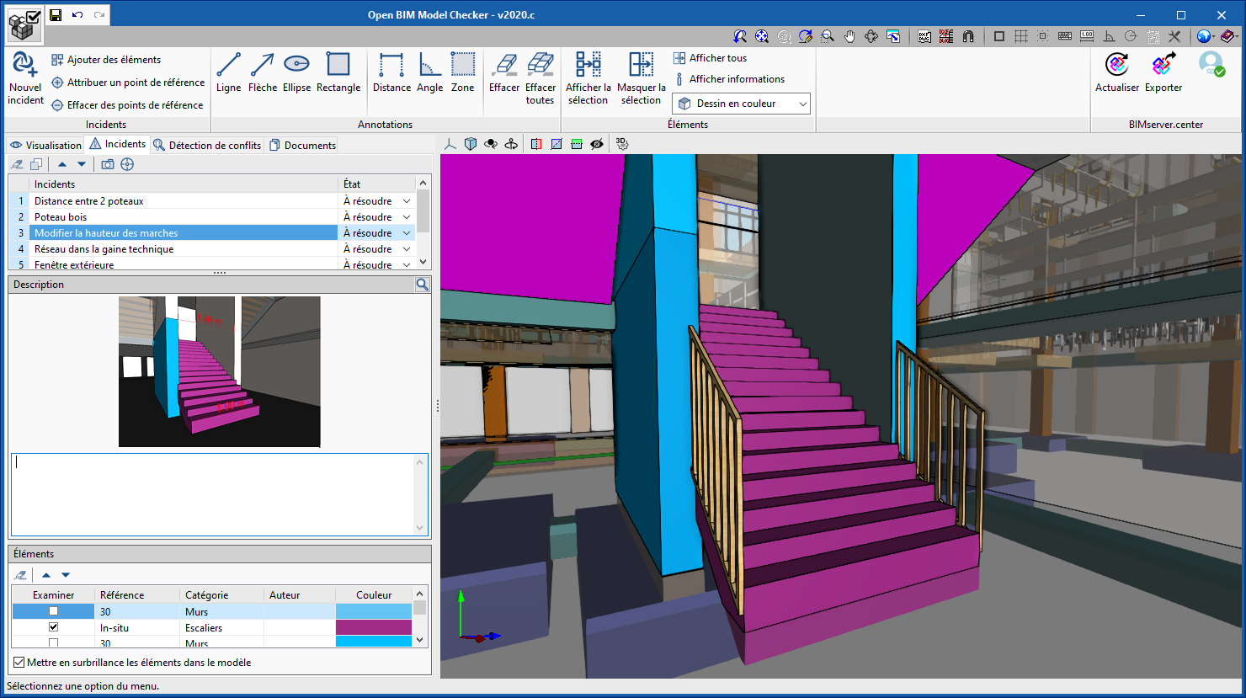This screenshot has height=698, width=1246.
Task: Open État dropdown for Distance entre 2 poteaux
Action: [x=407, y=201]
